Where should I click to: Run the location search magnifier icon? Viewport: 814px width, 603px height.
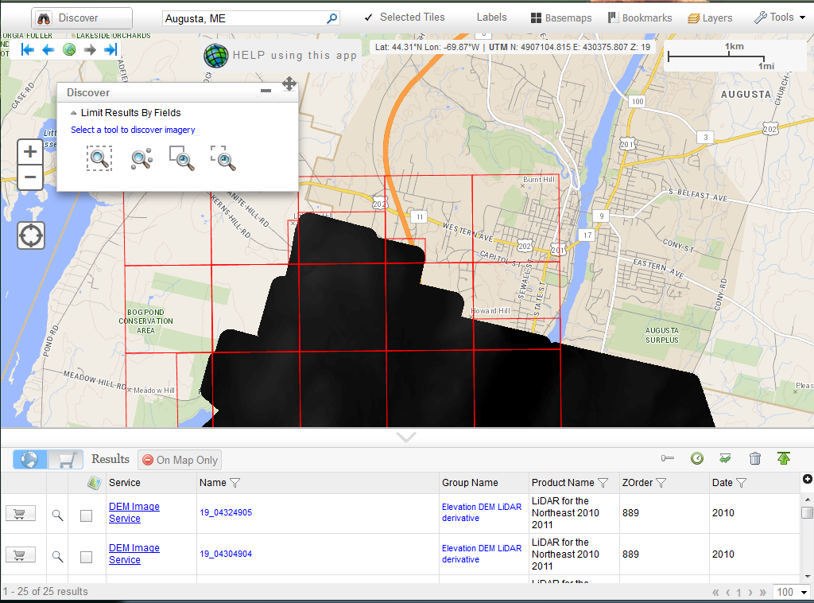click(x=332, y=19)
